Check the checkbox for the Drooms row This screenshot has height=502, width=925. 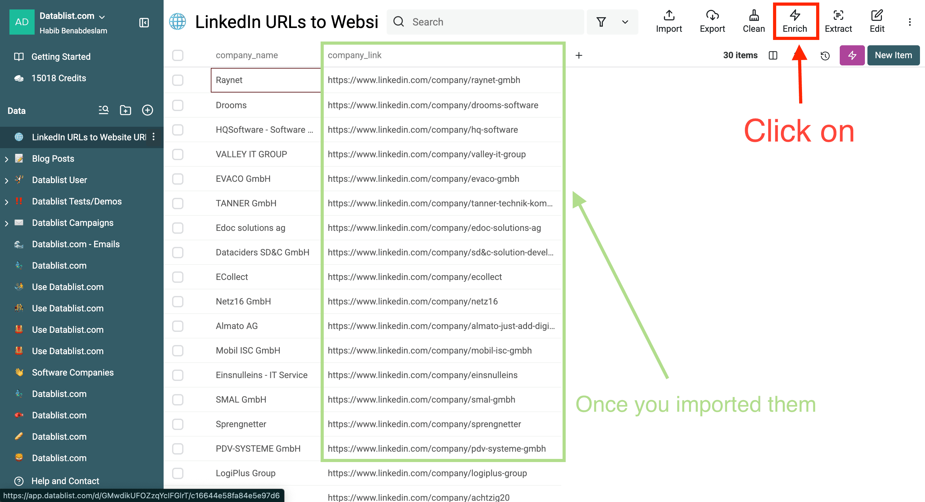[178, 105]
